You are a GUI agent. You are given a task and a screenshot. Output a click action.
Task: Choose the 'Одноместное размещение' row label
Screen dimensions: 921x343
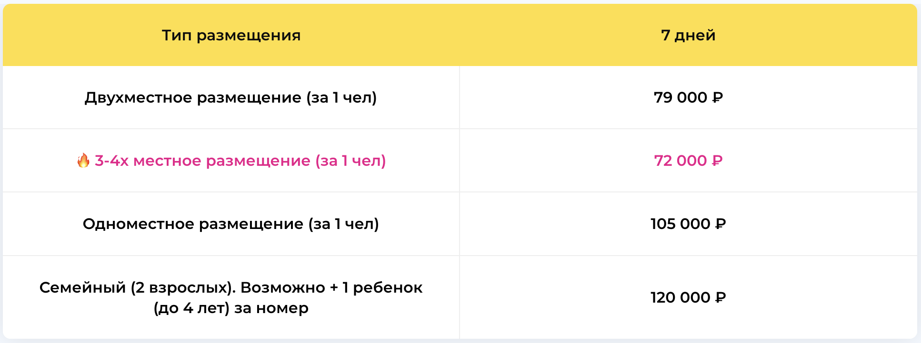tap(193, 224)
